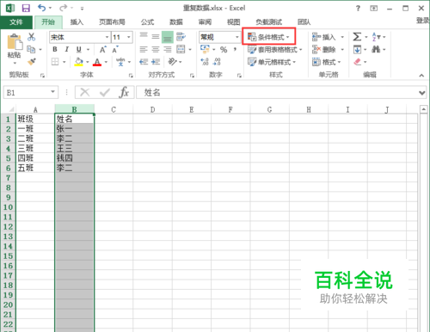The height and width of the screenshot is (332, 430).
Task: Decrease decimal places
Action: [217, 62]
